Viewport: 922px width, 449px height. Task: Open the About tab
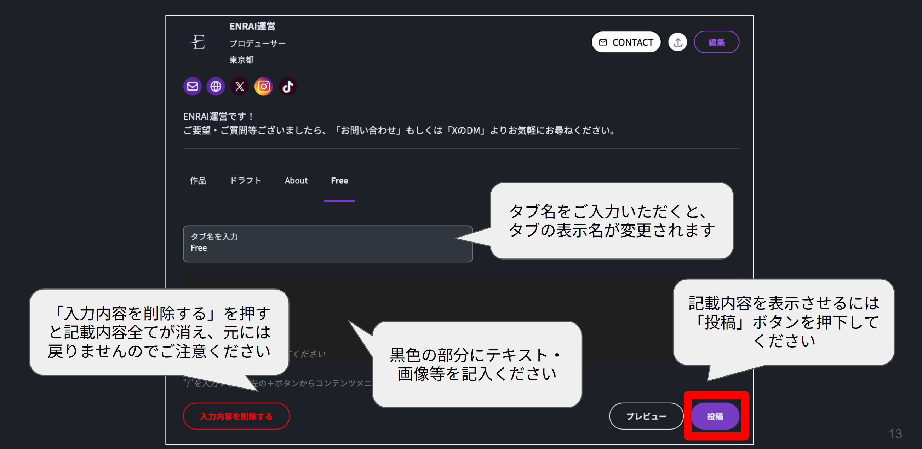click(296, 181)
